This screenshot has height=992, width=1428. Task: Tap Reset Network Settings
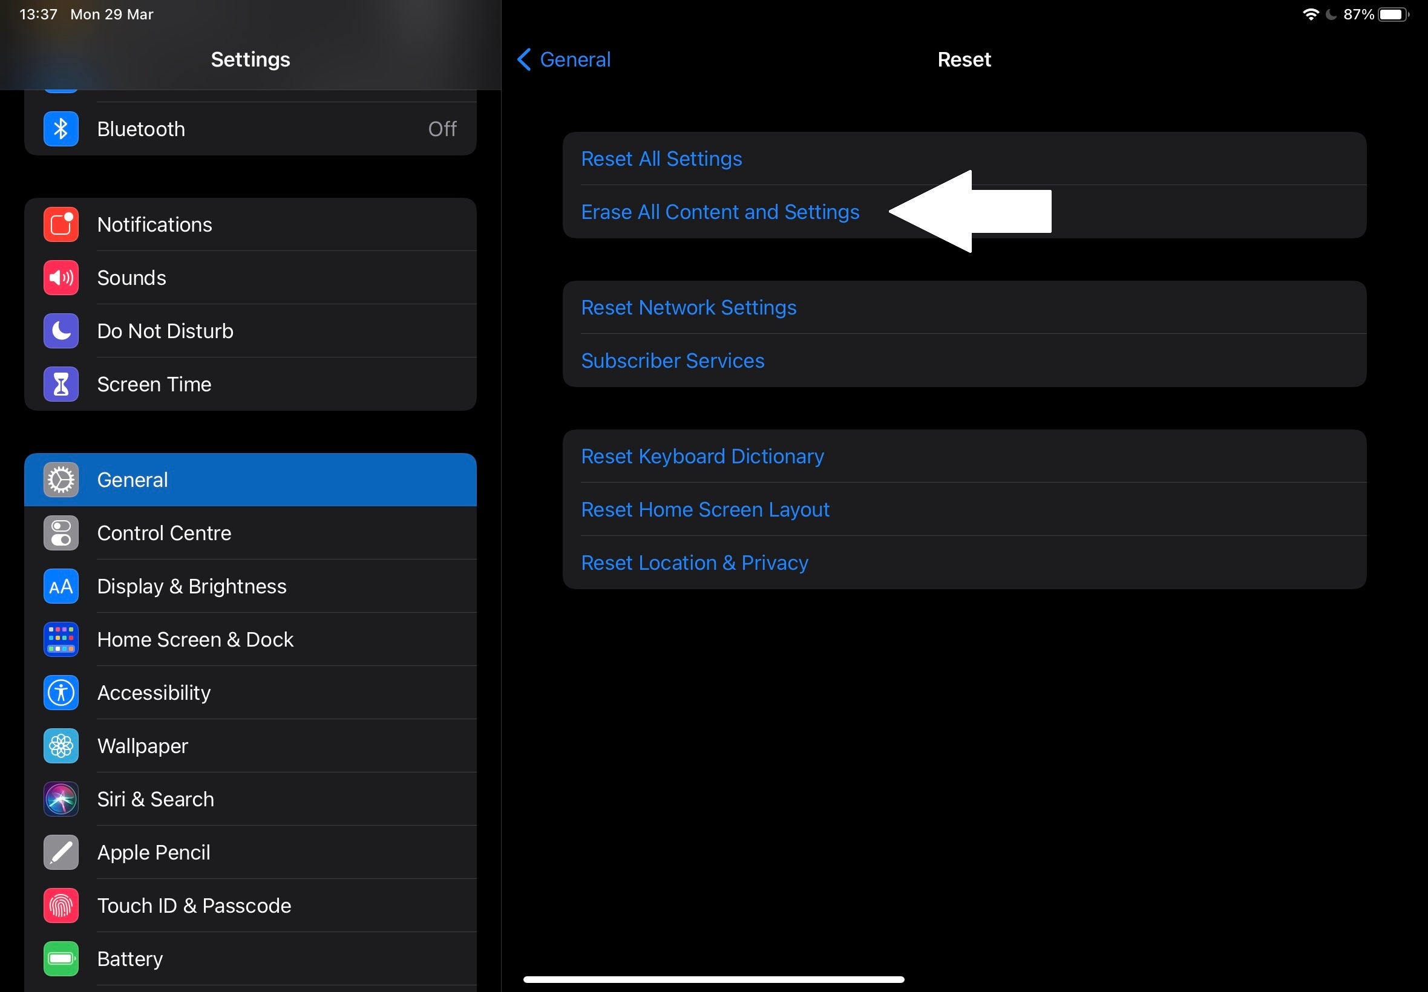(965, 308)
